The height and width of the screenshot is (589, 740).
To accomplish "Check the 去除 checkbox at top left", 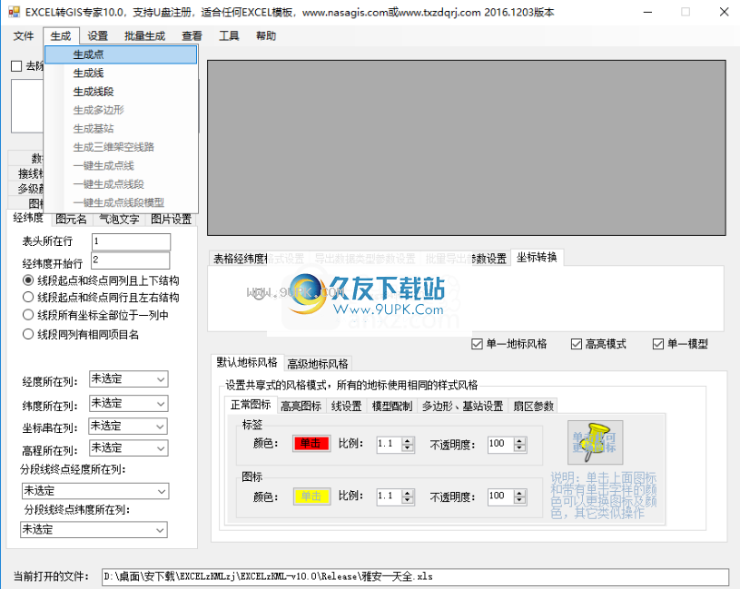I will pyautogui.click(x=16, y=66).
